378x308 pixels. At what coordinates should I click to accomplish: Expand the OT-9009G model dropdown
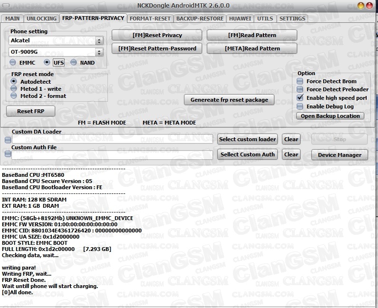99,52
